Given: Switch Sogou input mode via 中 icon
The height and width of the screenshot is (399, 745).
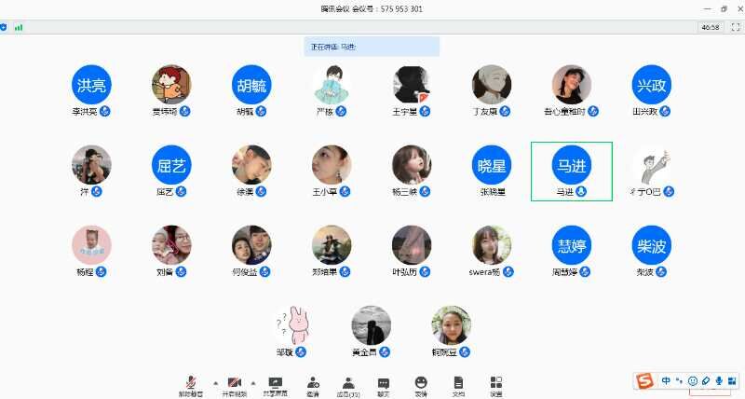Looking at the screenshot, I should pos(666,380).
